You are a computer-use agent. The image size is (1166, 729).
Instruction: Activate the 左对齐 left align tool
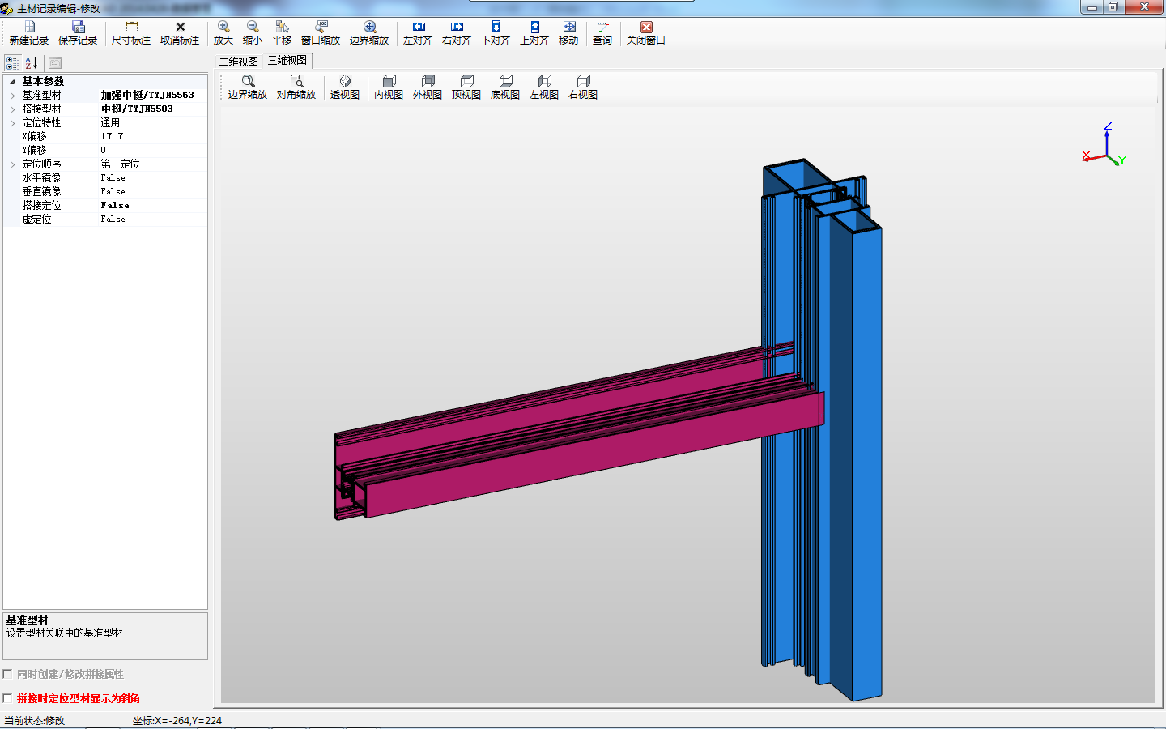click(x=418, y=33)
